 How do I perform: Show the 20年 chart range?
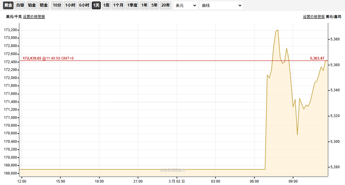(165, 5)
